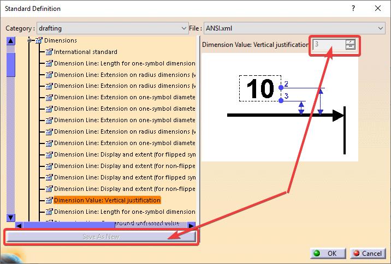Click the horizontal scrollbar thumb
This screenshot has width=391, height=264.
tap(69, 226)
